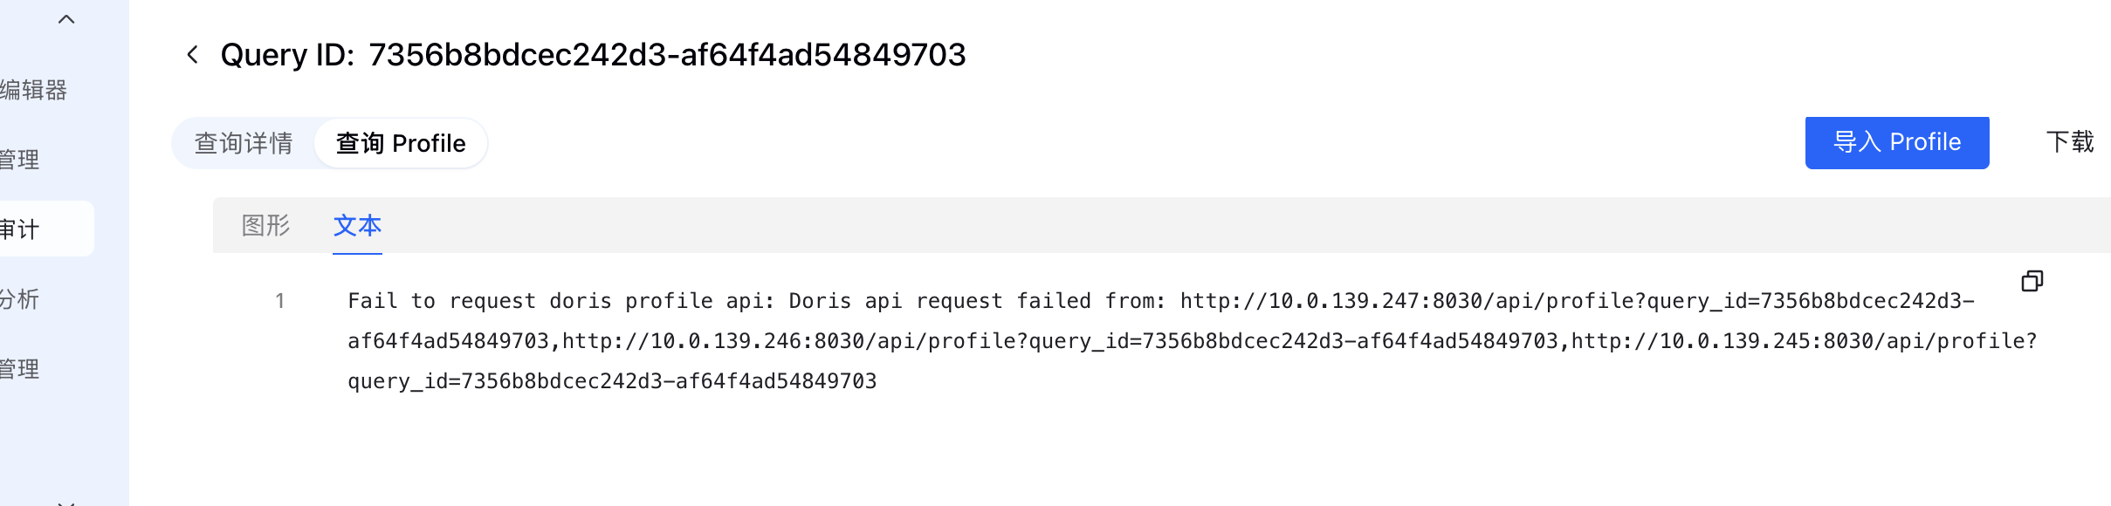Click the Query ID heading text

tap(593, 55)
